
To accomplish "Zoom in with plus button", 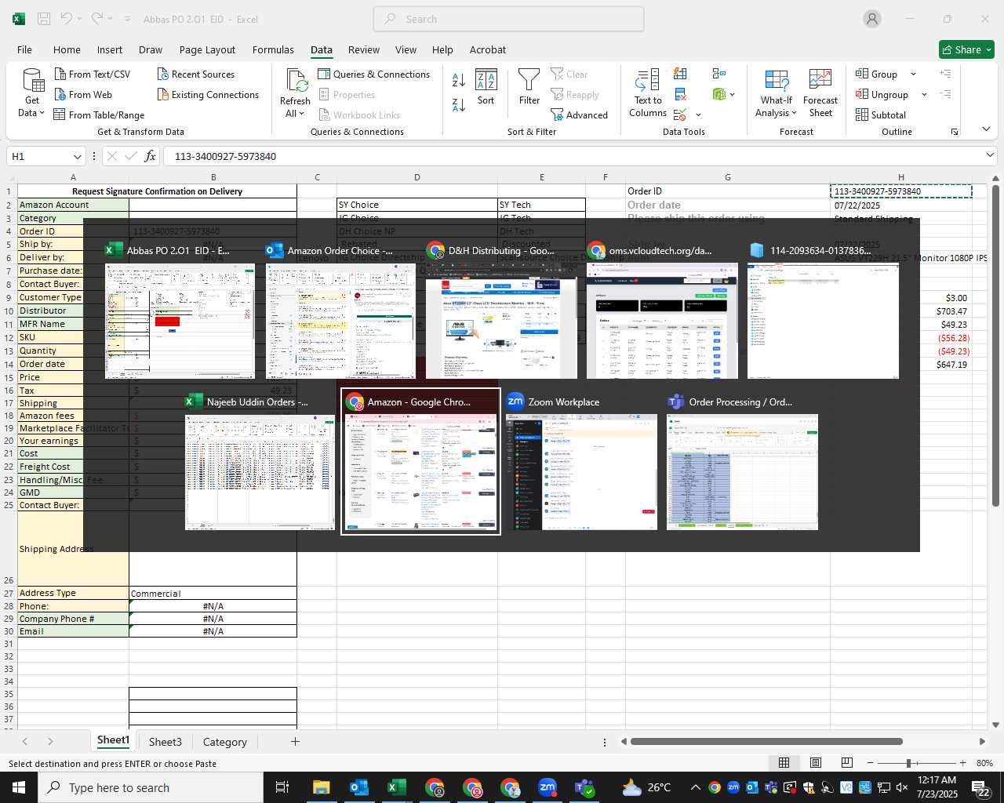I will pyautogui.click(x=962, y=763).
